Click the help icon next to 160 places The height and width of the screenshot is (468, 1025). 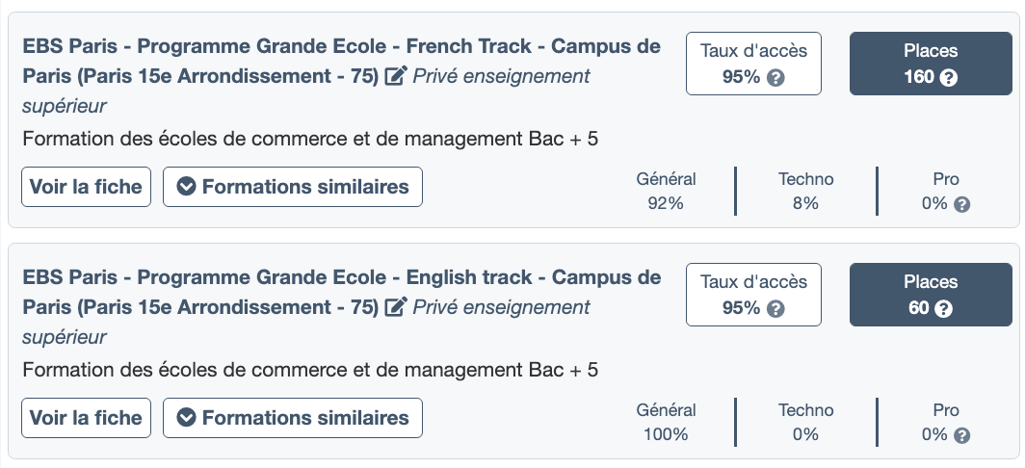[948, 78]
